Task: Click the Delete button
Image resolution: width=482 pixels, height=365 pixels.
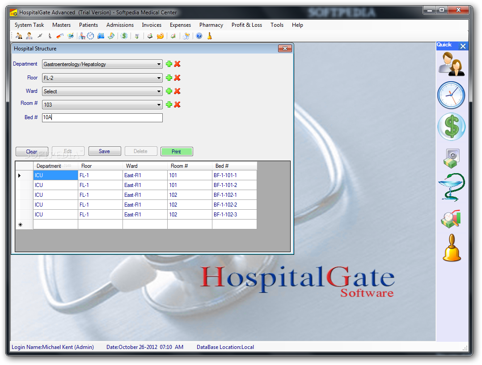Action: 141,151
